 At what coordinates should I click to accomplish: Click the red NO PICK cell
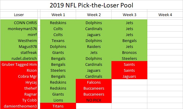pos(94,100)
